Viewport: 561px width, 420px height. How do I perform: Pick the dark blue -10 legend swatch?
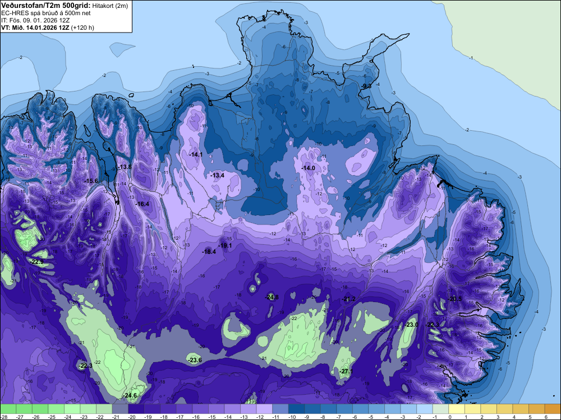(x=296, y=409)
